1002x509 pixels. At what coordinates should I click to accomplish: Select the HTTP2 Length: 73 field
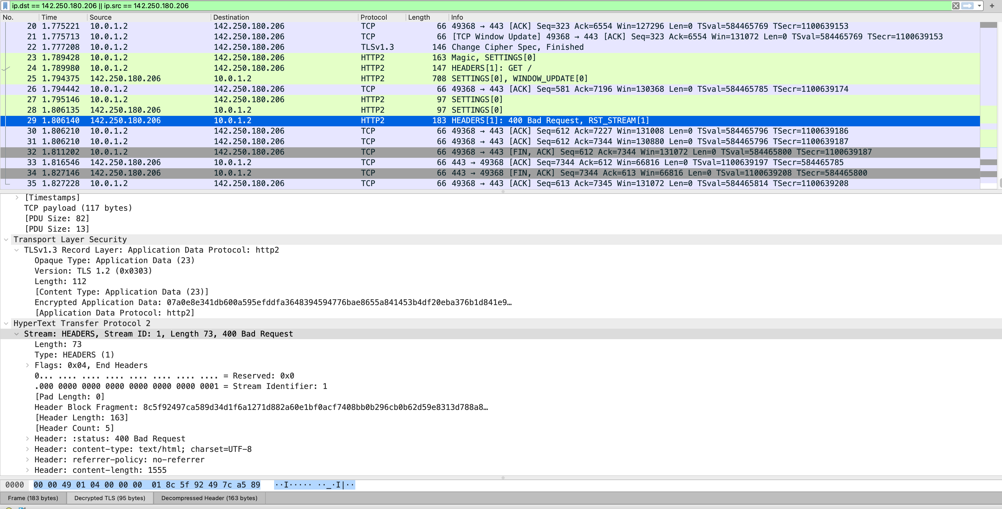(58, 344)
